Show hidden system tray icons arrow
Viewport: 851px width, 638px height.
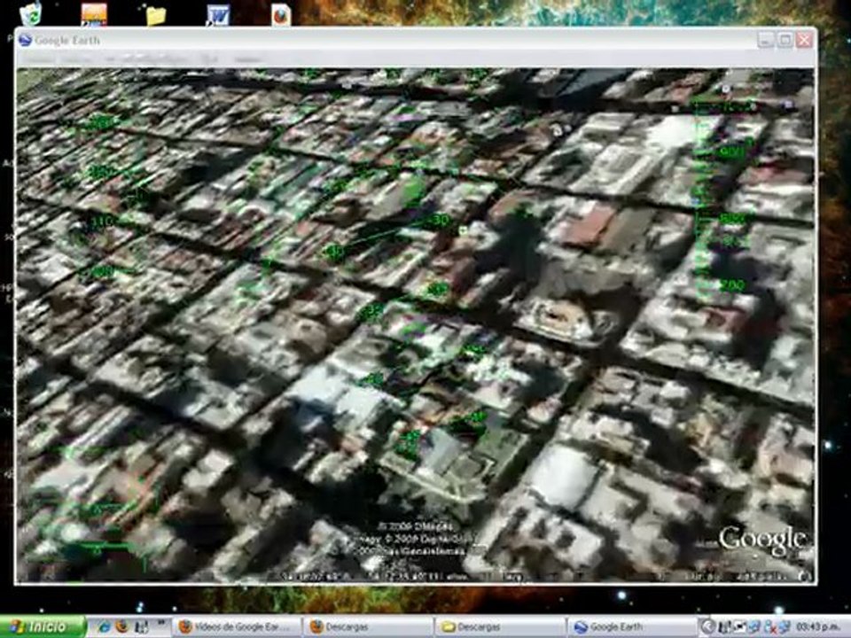tap(707, 627)
